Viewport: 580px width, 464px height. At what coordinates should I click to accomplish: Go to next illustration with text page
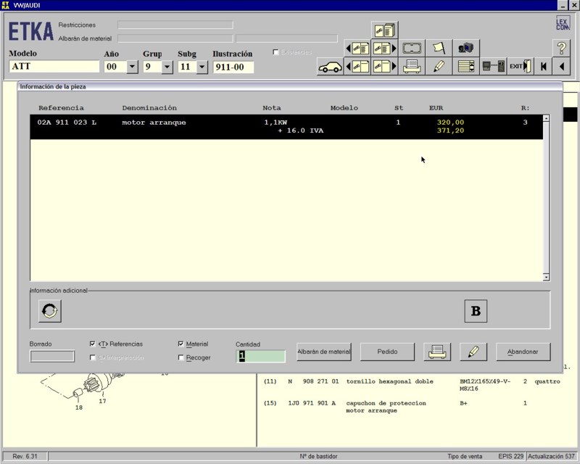coord(385,48)
